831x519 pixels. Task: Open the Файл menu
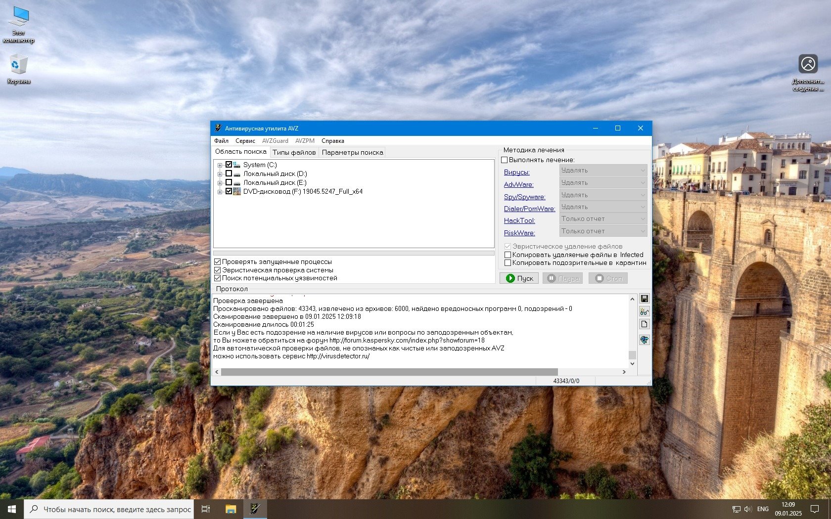(x=222, y=141)
